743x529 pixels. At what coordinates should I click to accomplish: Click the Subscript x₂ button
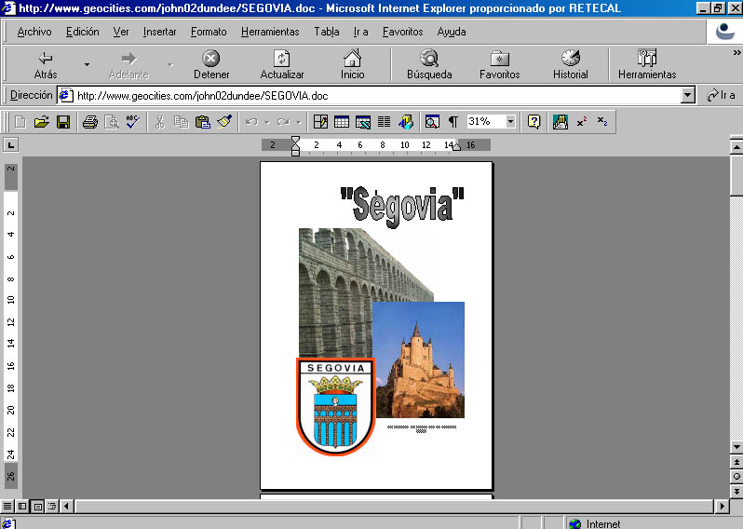click(x=602, y=122)
